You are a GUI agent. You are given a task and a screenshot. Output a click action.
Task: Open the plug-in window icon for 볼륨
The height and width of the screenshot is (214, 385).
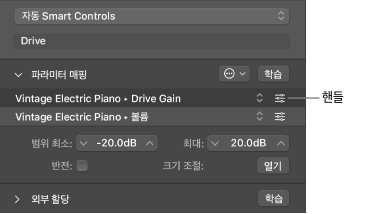[280, 117]
